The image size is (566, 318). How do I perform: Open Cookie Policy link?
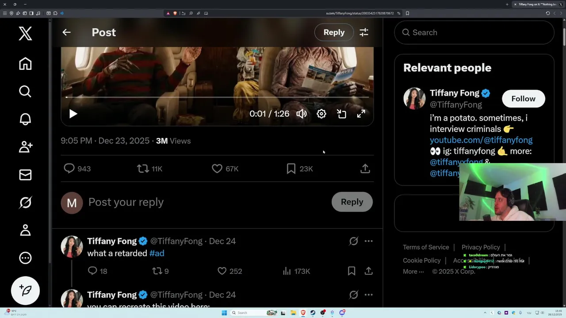[x=422, y=261]
